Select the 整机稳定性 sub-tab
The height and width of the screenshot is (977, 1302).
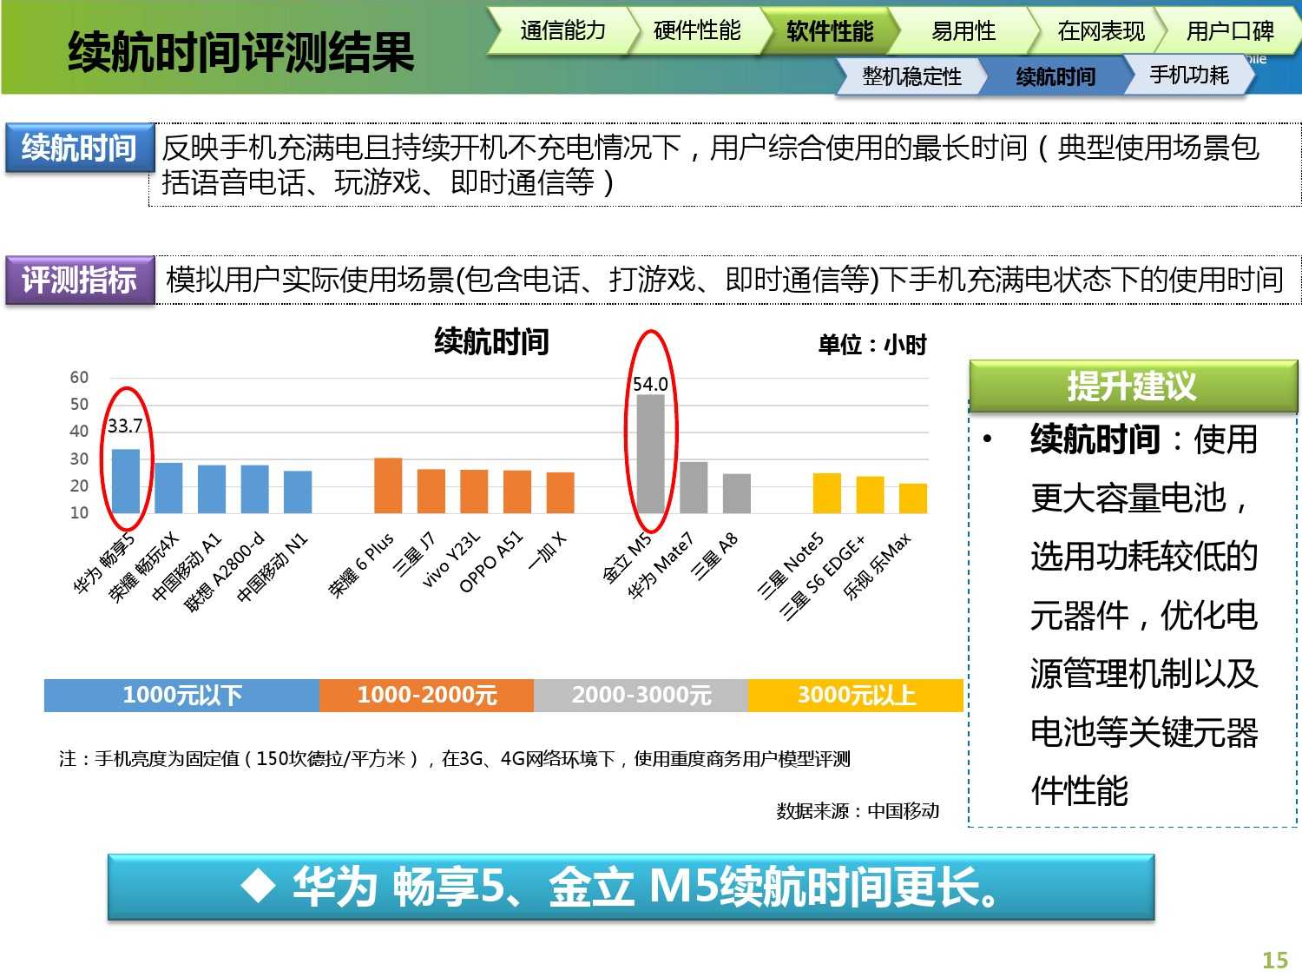[x=911, y=76]
